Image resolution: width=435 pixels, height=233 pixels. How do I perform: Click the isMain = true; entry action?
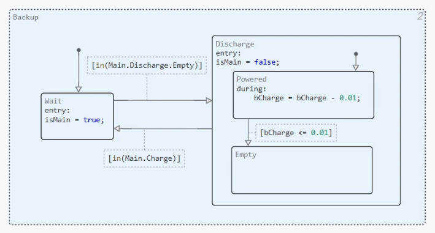pyautogui.click(x=74, y=120)
